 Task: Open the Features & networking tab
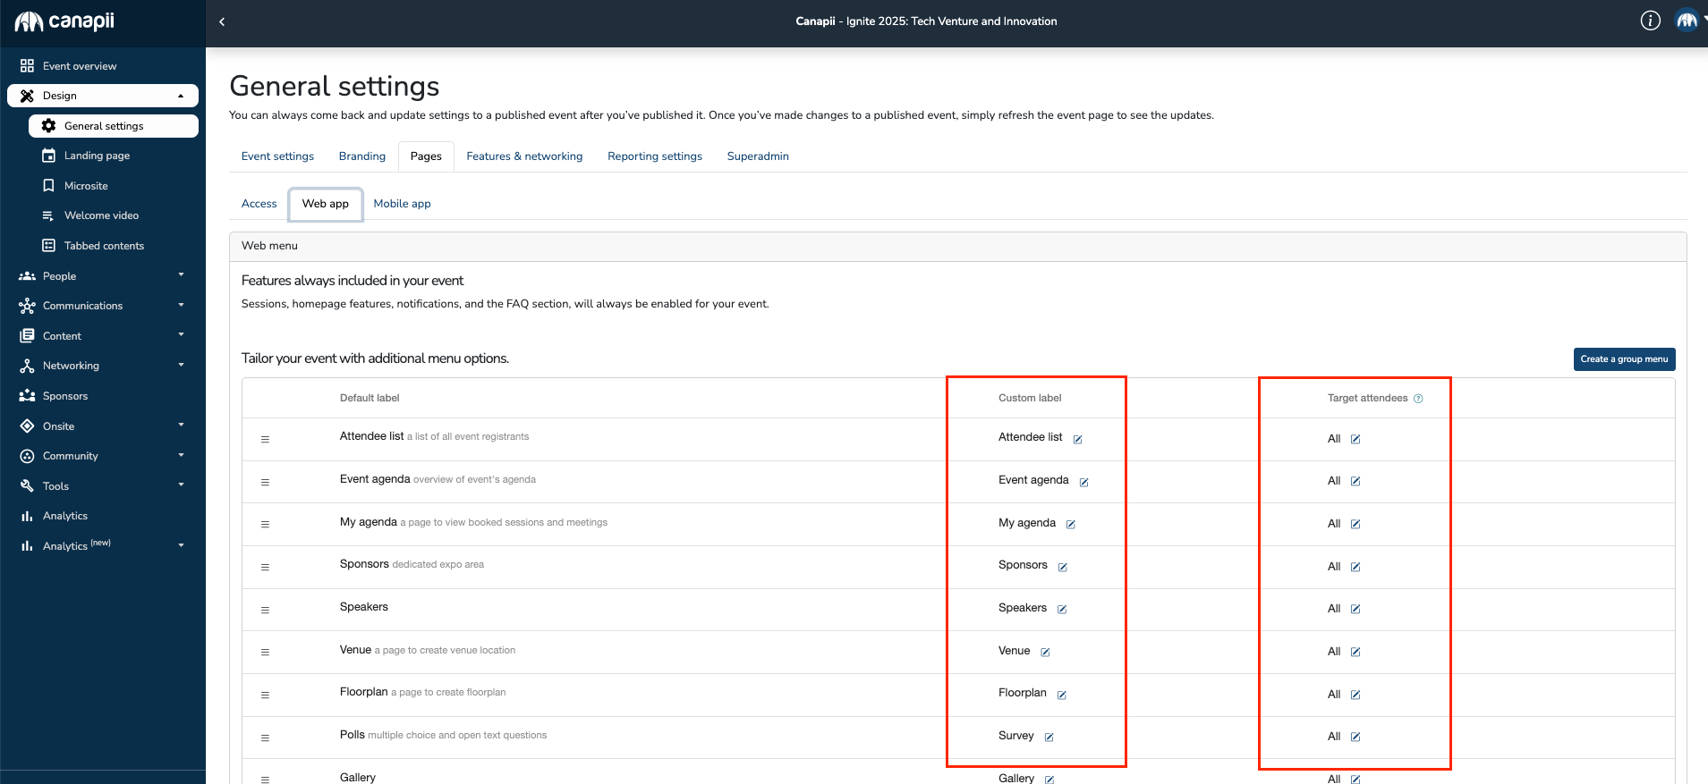pos(524,156)
